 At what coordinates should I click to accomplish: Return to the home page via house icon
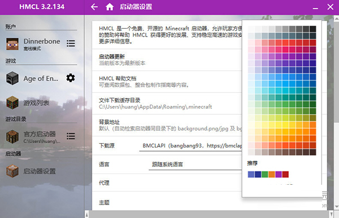click(110, 7)
